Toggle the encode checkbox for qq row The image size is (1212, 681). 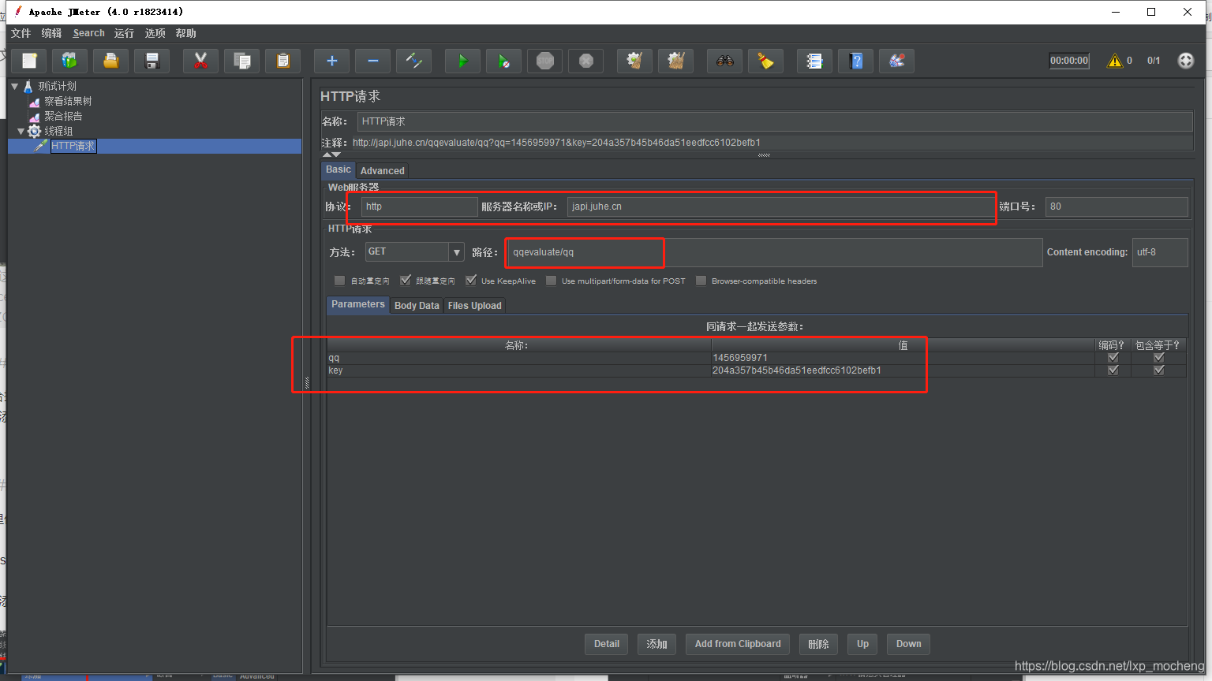[1113, 358]
